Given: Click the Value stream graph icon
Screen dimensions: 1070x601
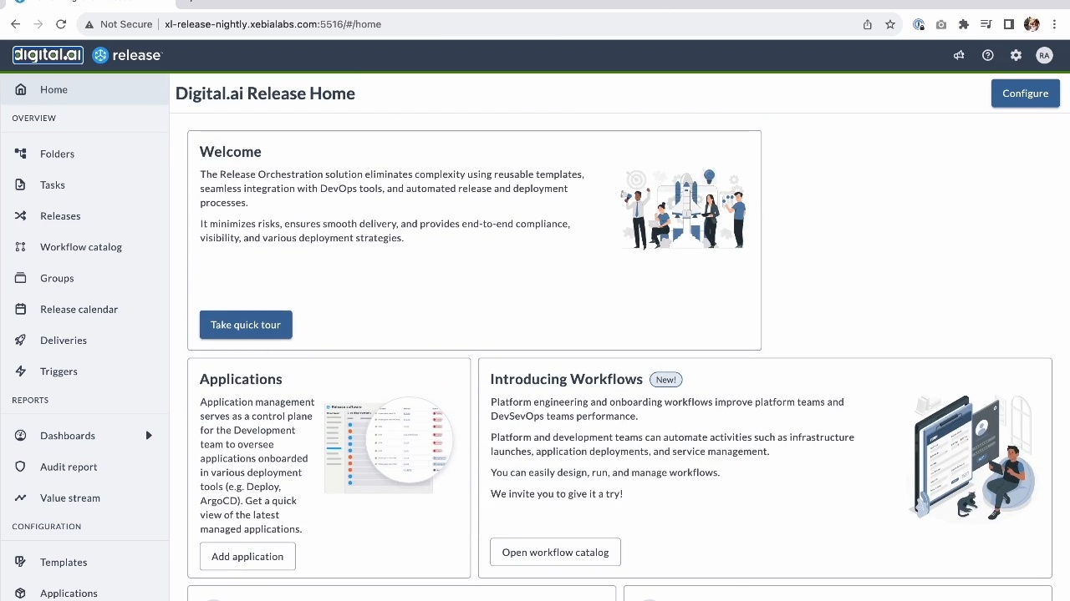Looking at the screenshot, I should pyautogui.click(x=21, y=497).
